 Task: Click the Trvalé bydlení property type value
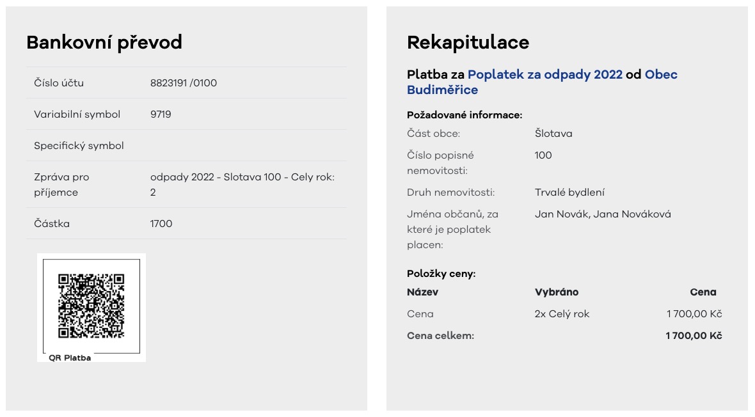pos(569,193)
